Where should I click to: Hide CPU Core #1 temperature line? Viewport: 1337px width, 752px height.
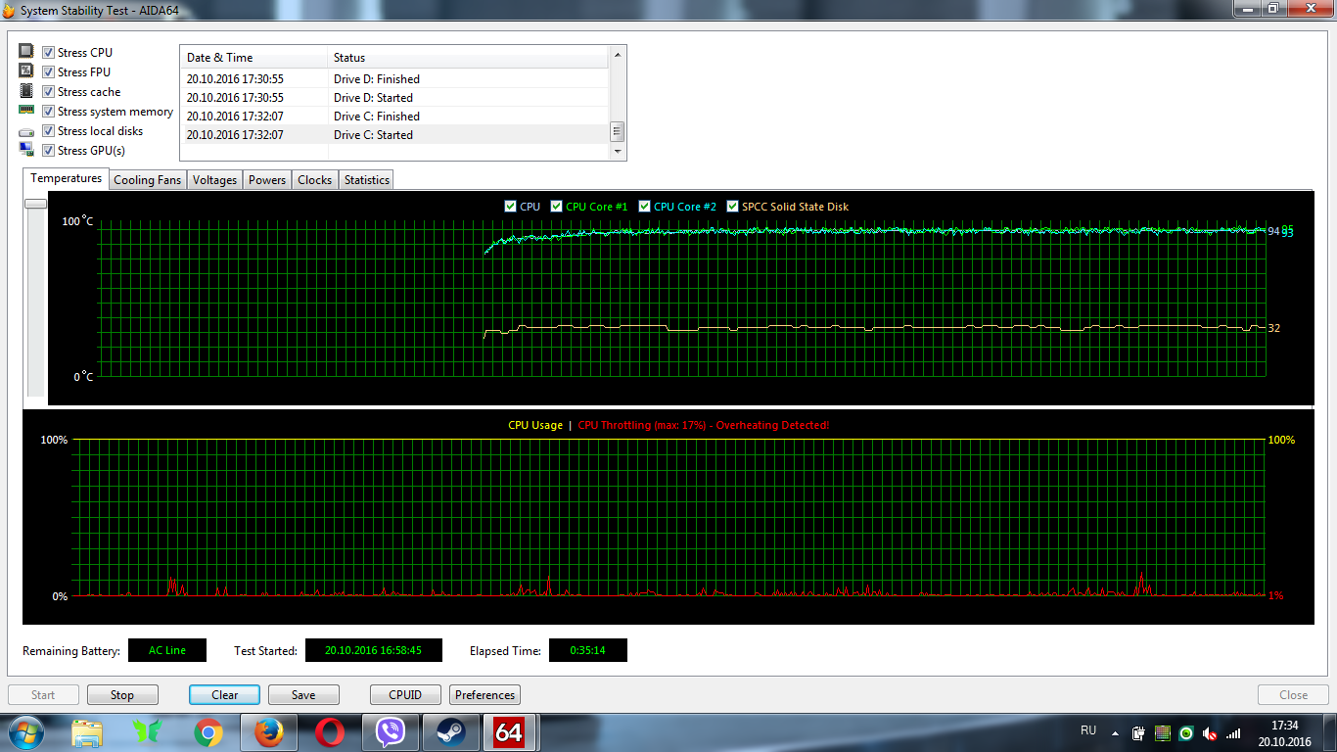pos(556,207)
